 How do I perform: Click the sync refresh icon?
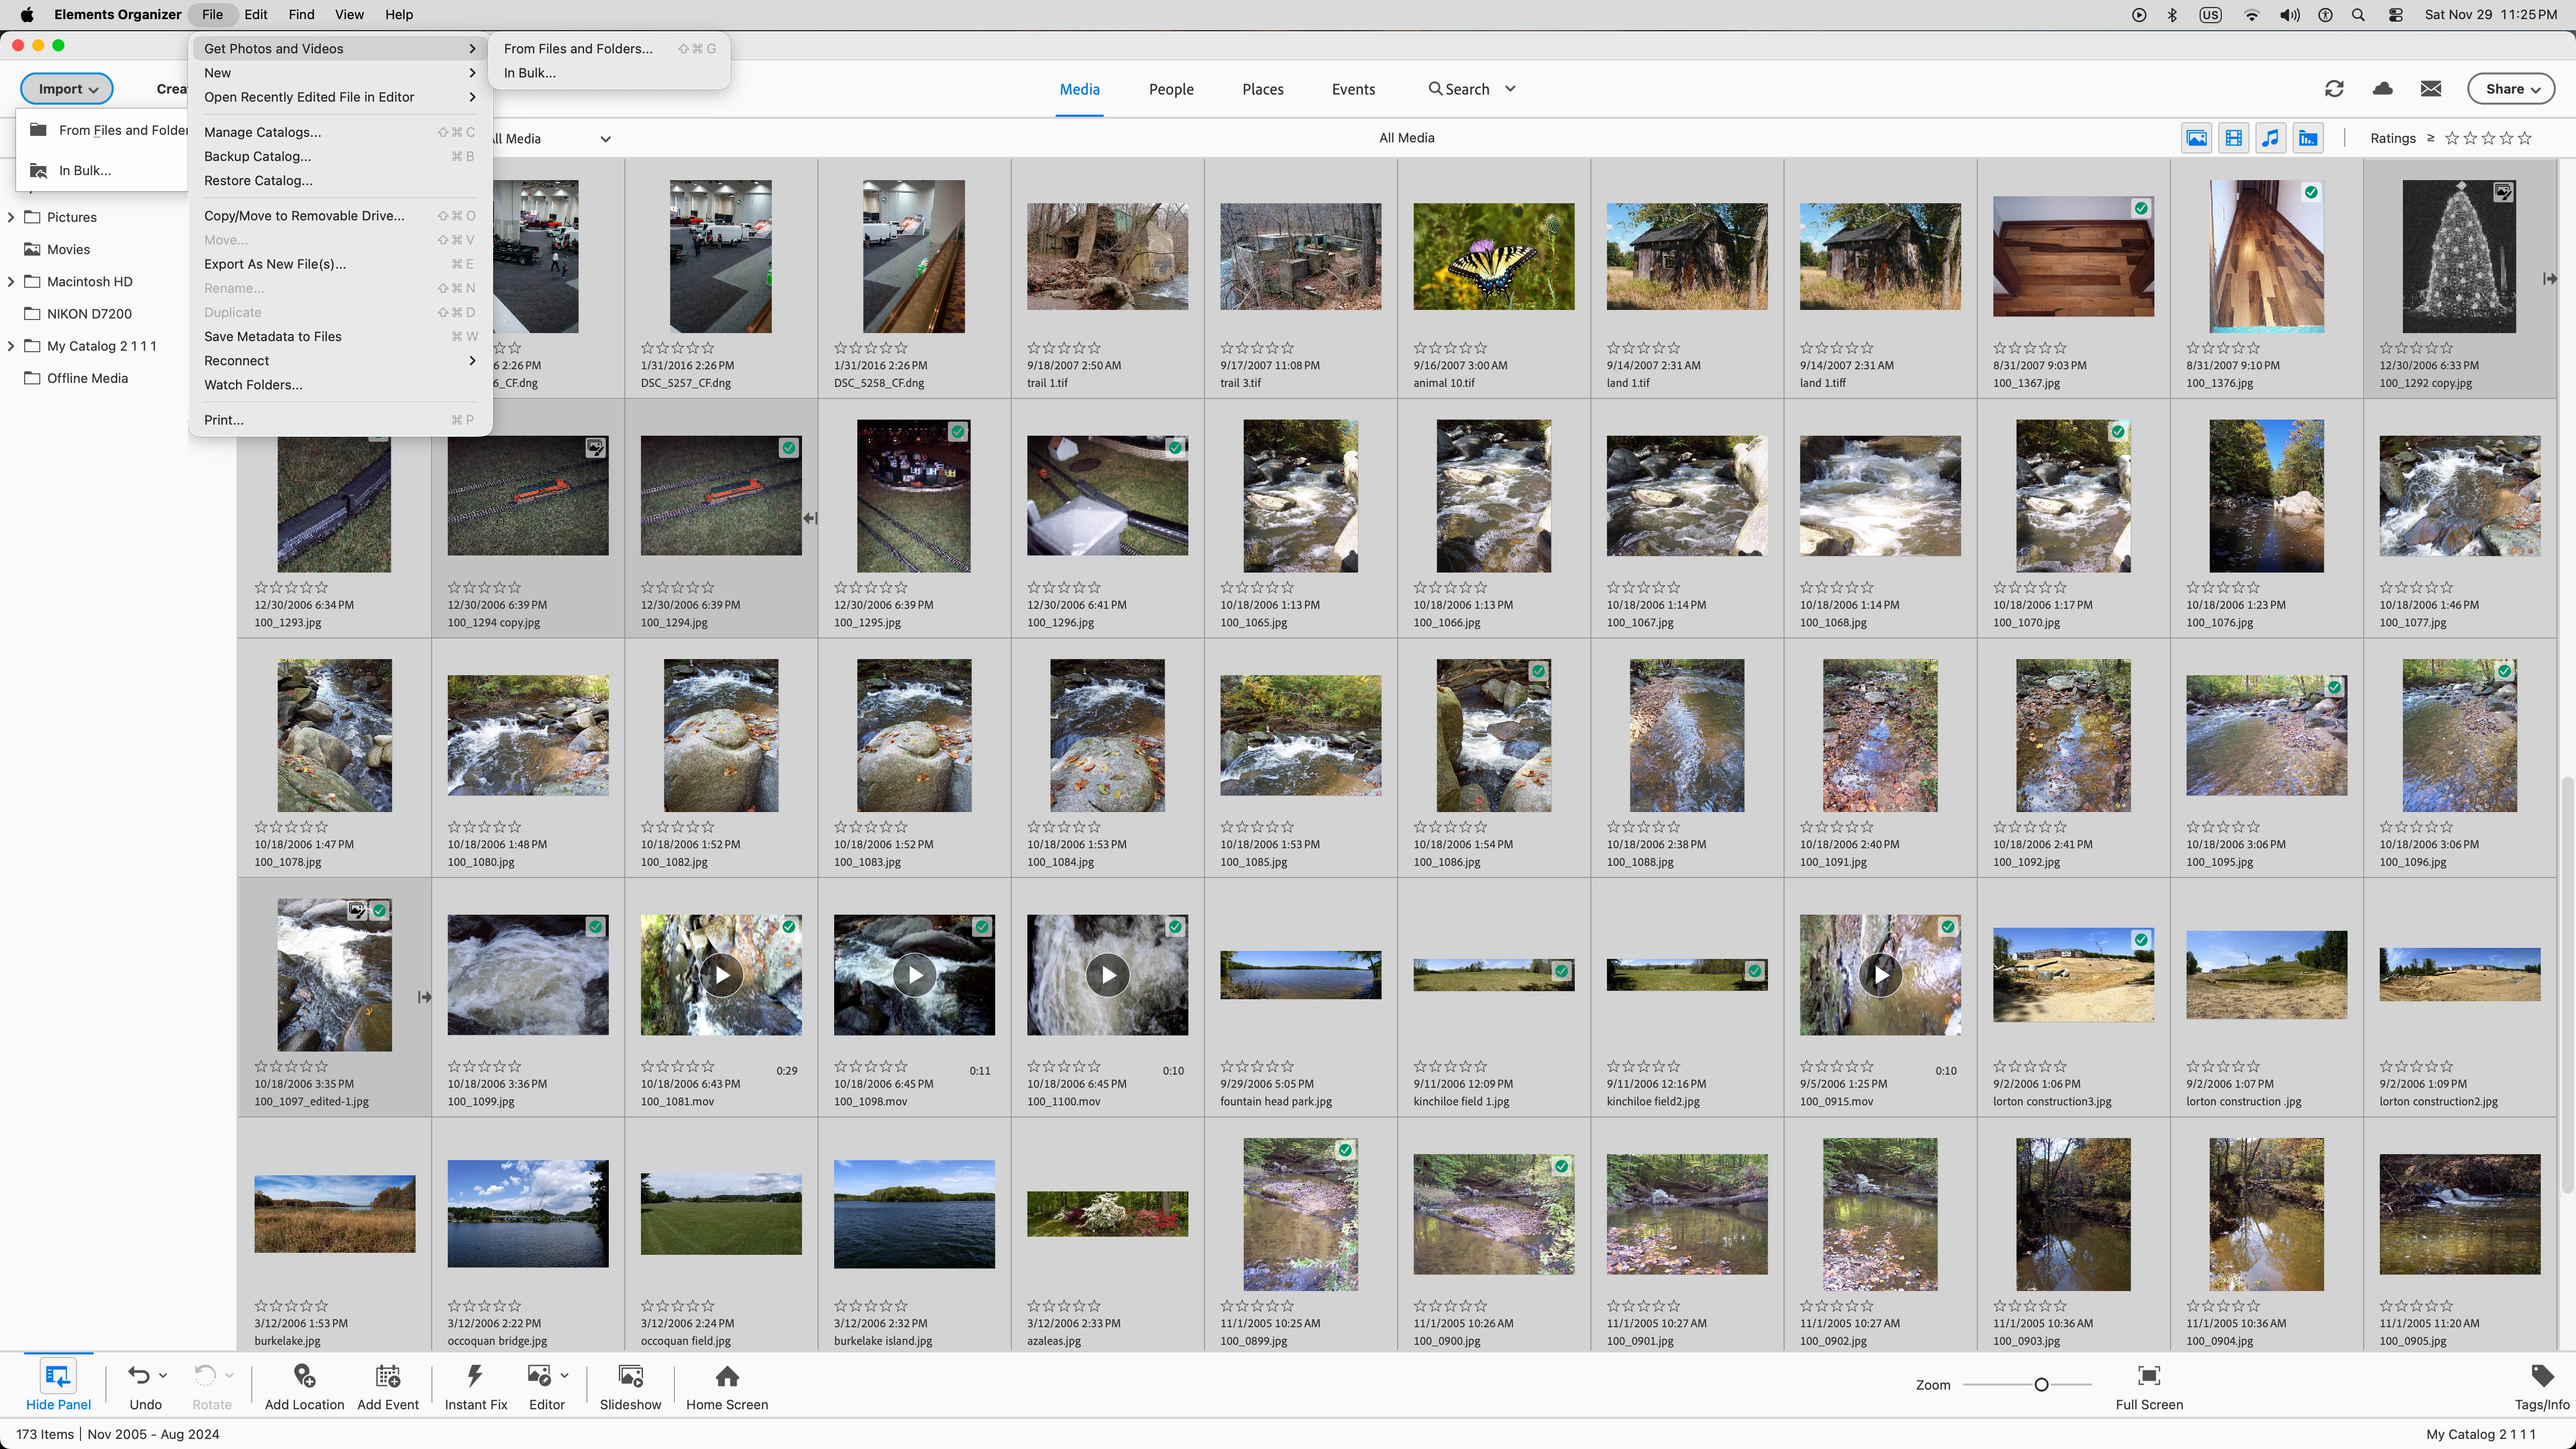2334,89
